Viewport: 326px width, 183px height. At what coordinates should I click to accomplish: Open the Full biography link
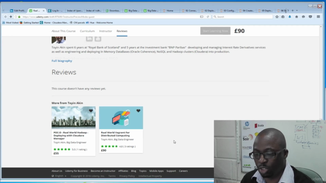[62, 61]
